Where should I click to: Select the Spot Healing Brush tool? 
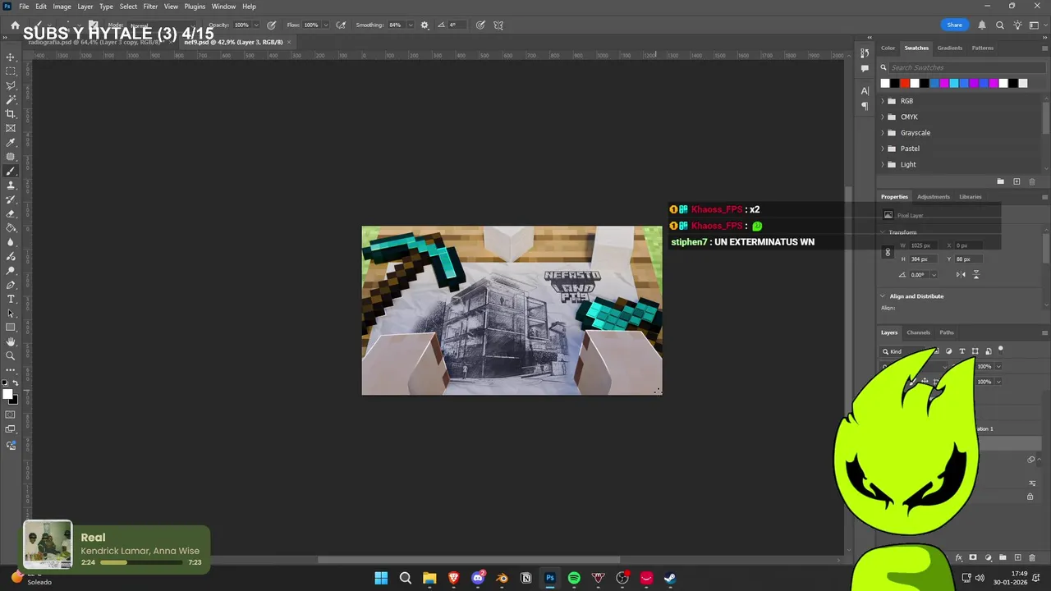pyautogui.click(x=11, y=157)
